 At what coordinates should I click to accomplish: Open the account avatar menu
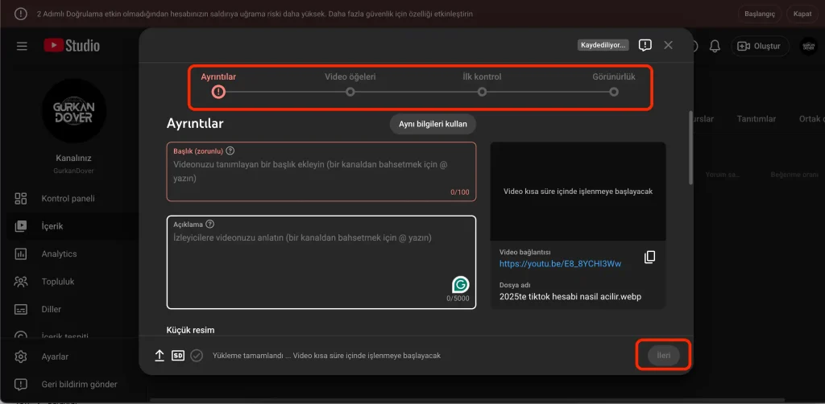point(809,46)
